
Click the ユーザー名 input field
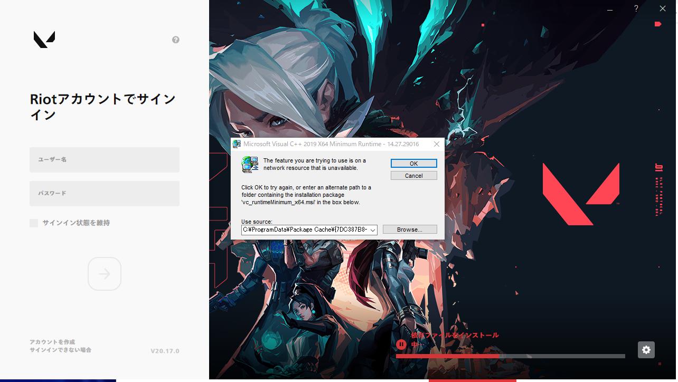104,159
